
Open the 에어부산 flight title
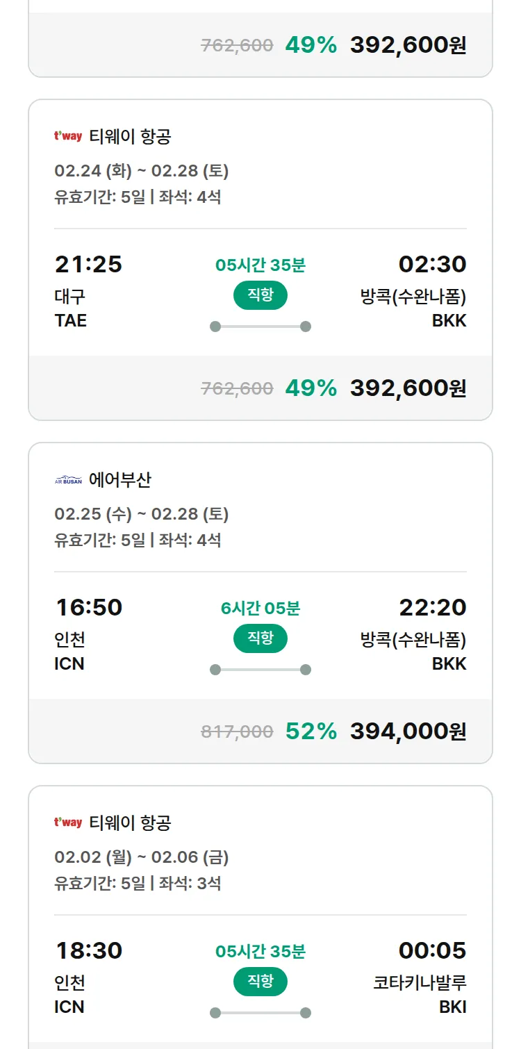point(120,480)
